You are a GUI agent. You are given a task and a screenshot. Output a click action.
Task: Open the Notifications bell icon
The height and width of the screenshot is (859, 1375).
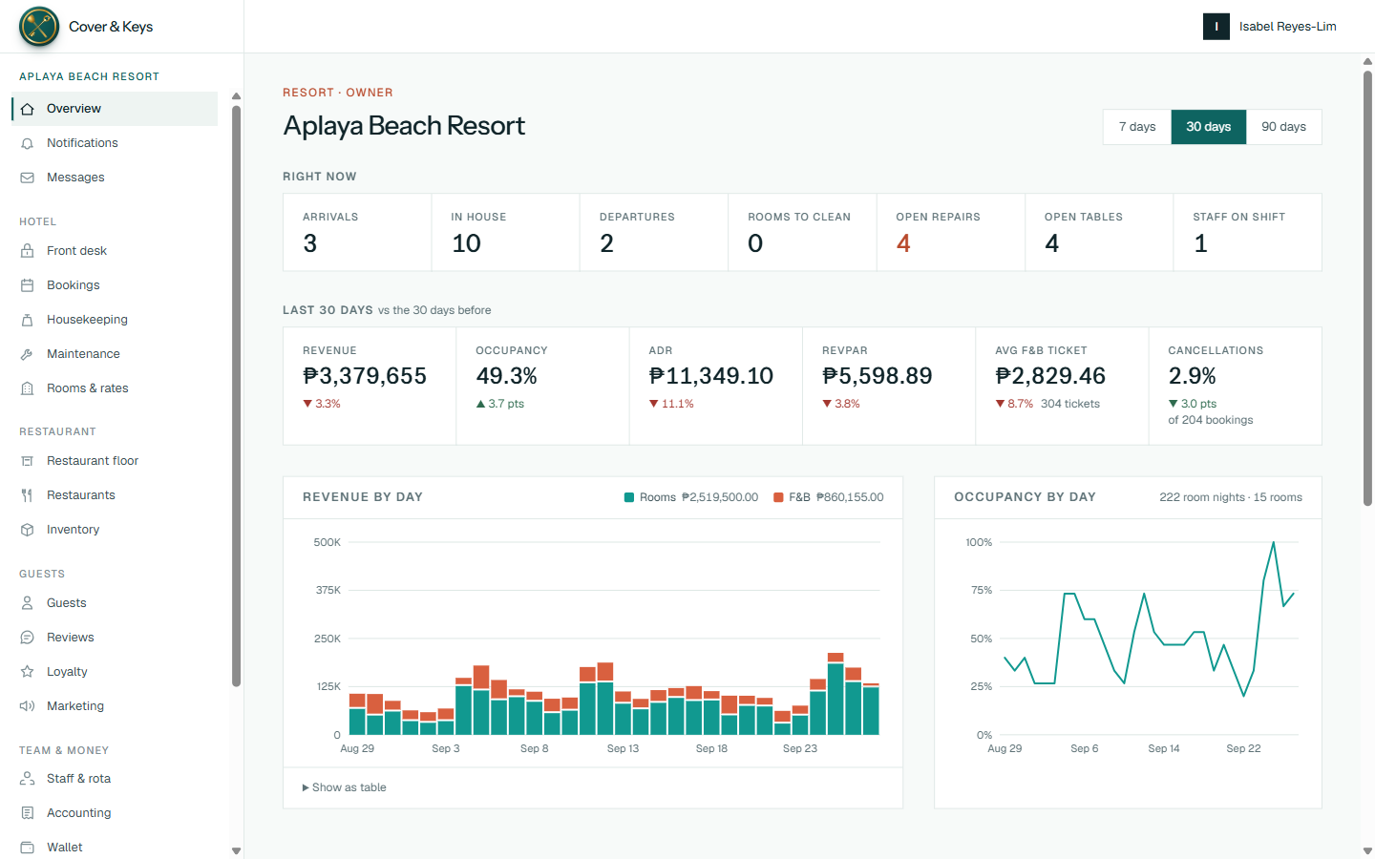pyautogui.click(x=28, y=143)
